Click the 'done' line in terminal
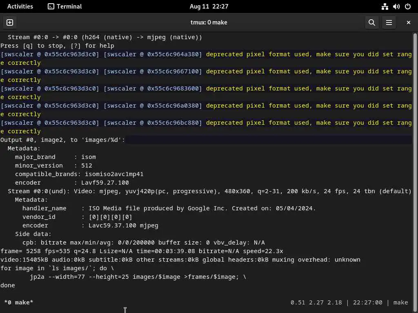 coord(8,285)
